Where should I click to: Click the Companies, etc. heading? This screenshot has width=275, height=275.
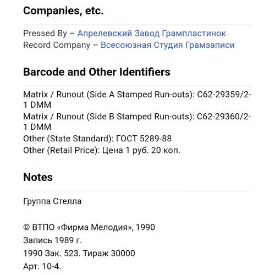pos(63,10)
